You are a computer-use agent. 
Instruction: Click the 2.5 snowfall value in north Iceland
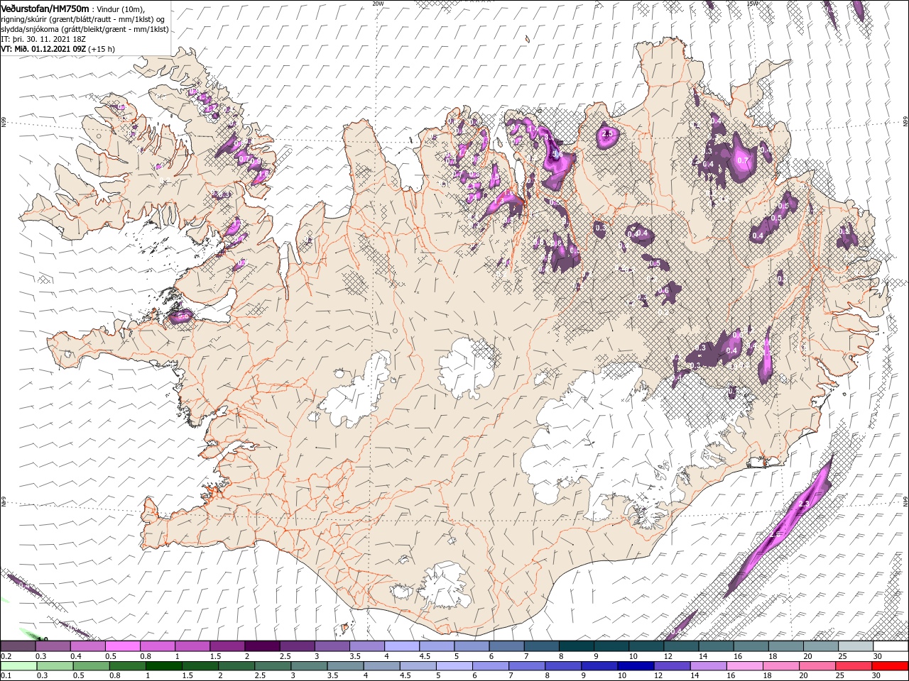pos(607,133)
